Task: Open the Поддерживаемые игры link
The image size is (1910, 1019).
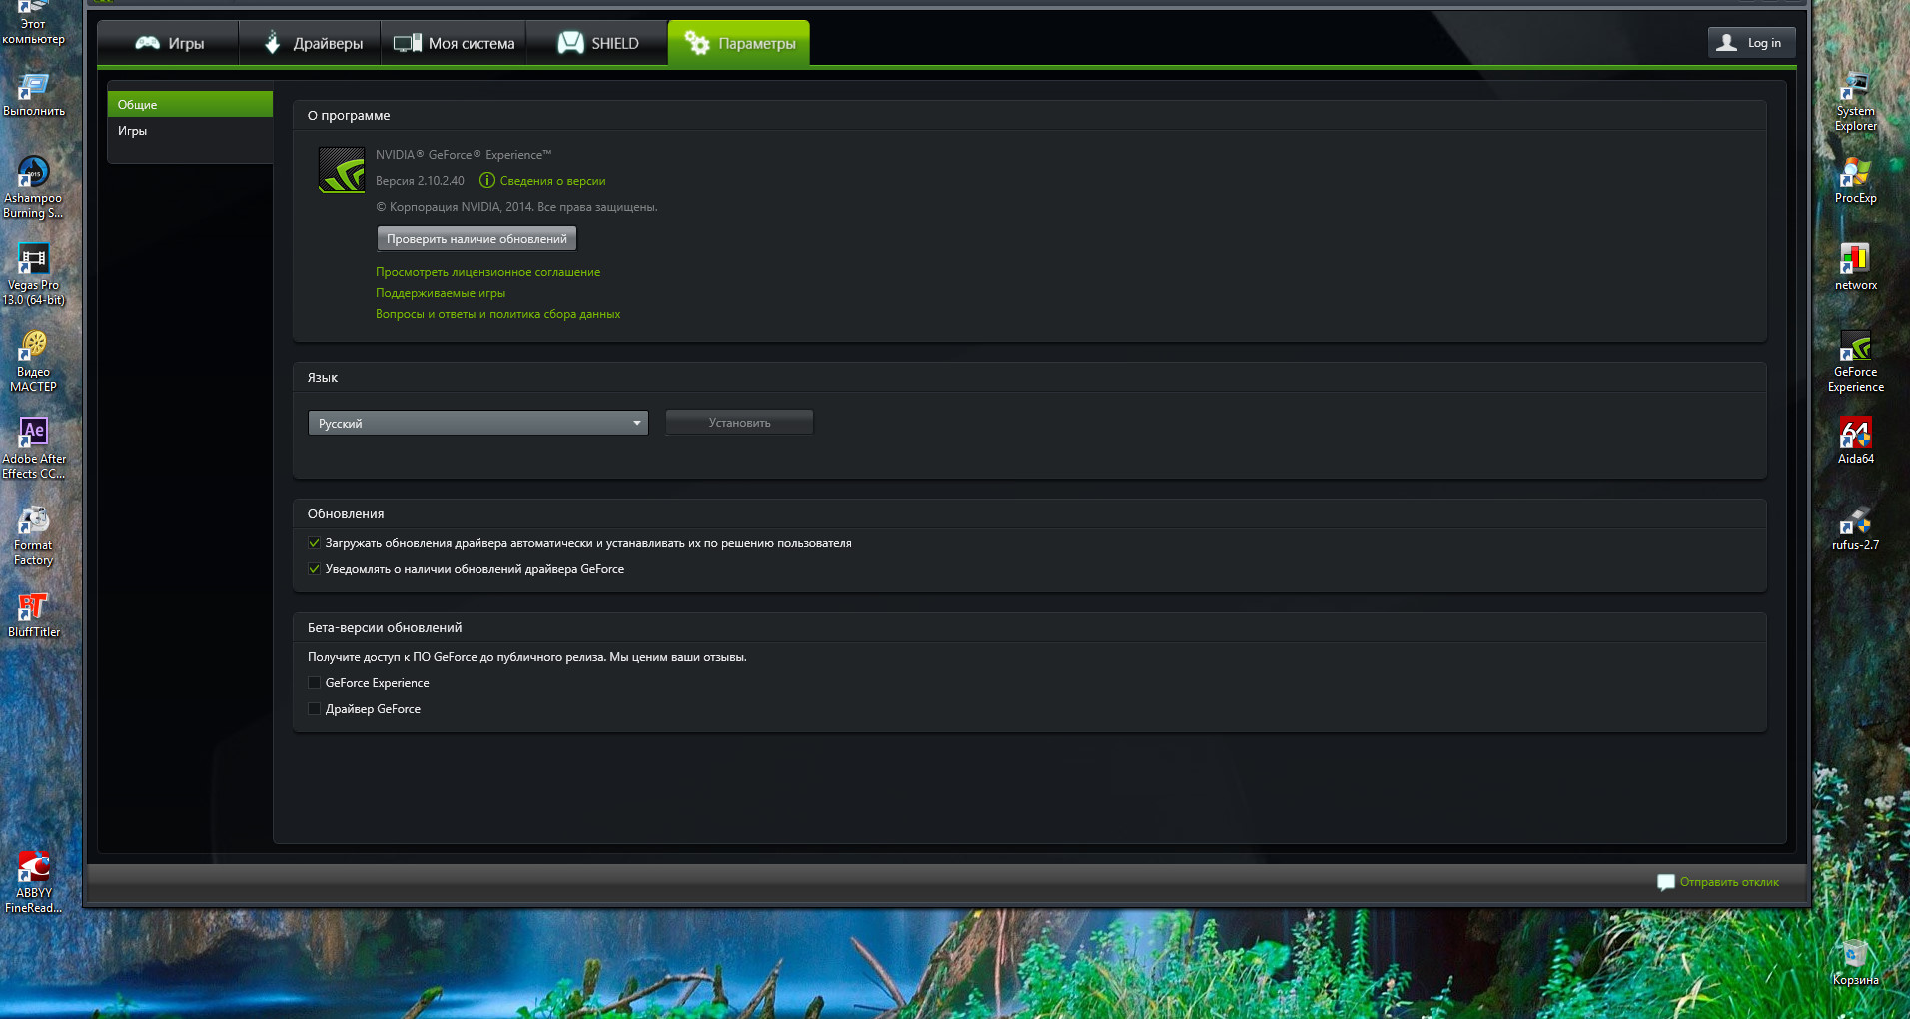Action: click(441, 293)
